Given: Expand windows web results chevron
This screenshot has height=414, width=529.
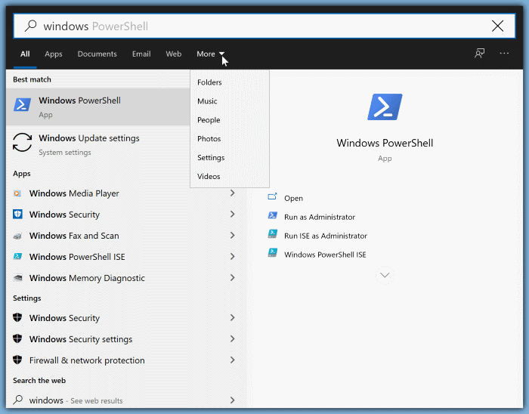Looking at the screenshot, I should pyautogui.click(x=233, y=400).
